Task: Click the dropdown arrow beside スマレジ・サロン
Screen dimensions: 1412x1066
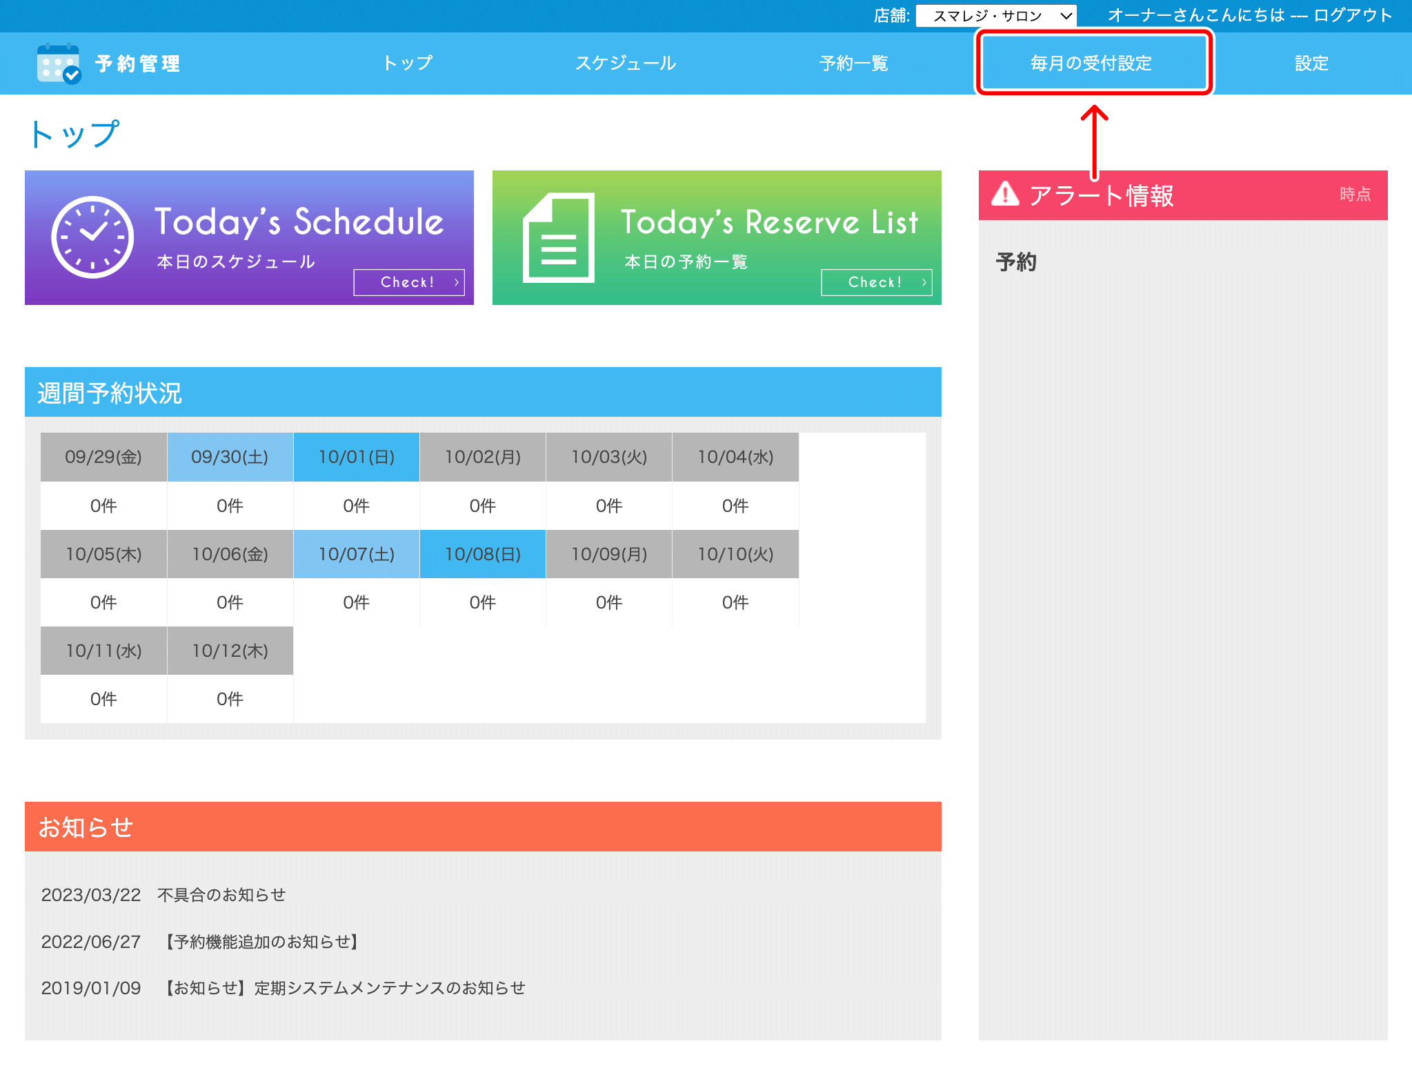Action: (x=1066, y=16)
